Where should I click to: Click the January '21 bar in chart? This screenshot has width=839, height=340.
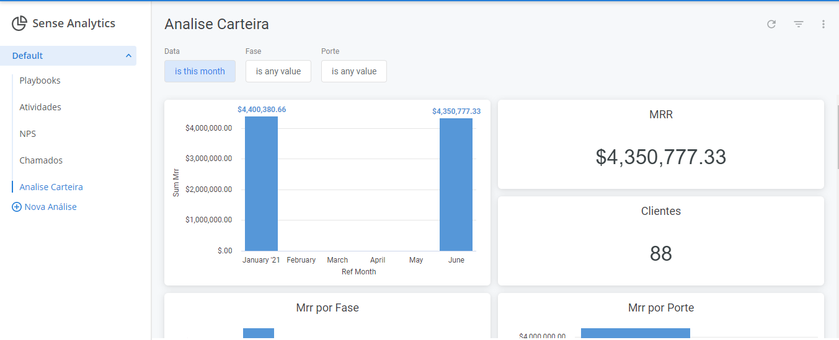point(261,183)
